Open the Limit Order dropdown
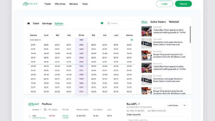The height and width of the screenshot is (121, 215). point(177,106)
